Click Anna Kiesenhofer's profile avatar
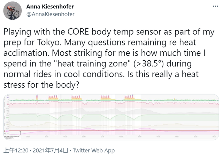Screen dimensions: 223x160 13,11
